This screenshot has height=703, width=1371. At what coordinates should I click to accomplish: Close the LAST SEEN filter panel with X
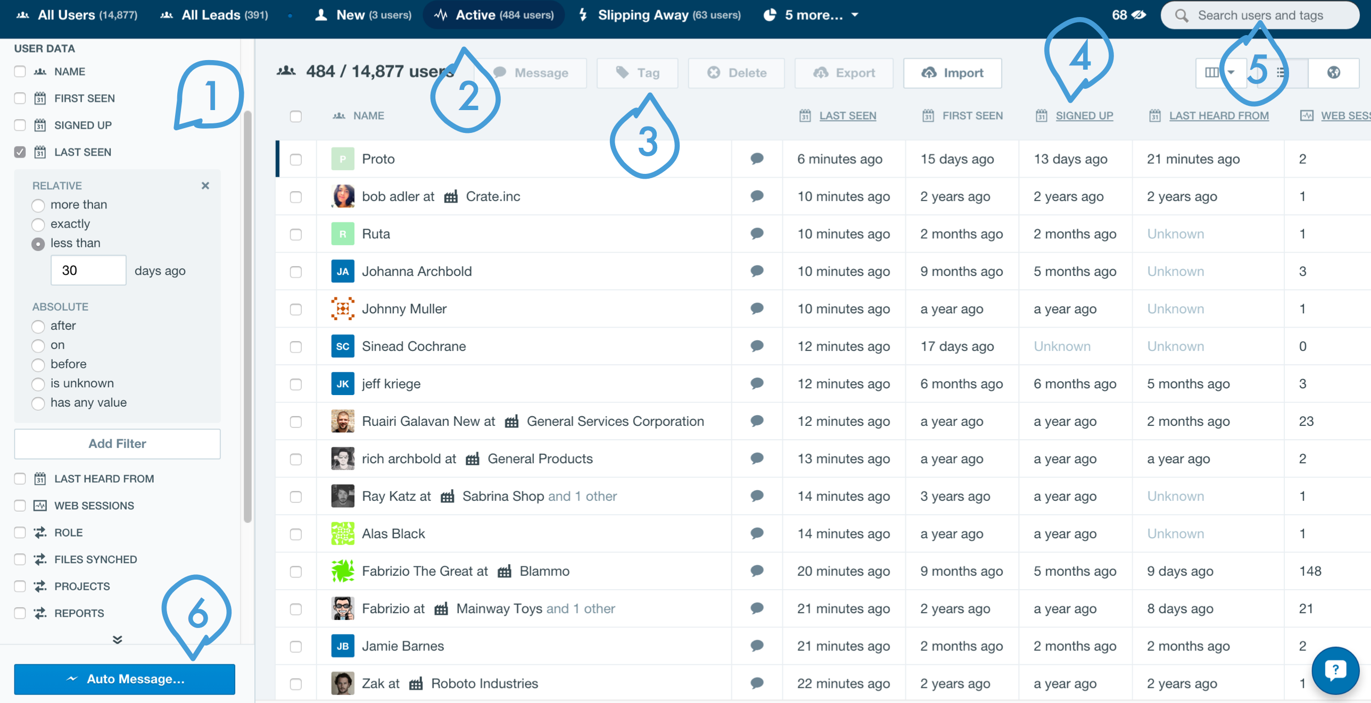point(205,186)
